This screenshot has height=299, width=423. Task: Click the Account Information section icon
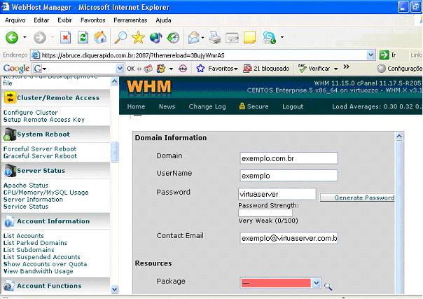tap(9, 221)
